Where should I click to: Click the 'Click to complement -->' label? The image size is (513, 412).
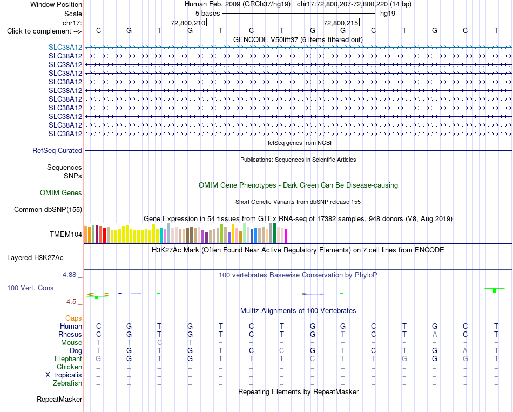click(44, 31)
